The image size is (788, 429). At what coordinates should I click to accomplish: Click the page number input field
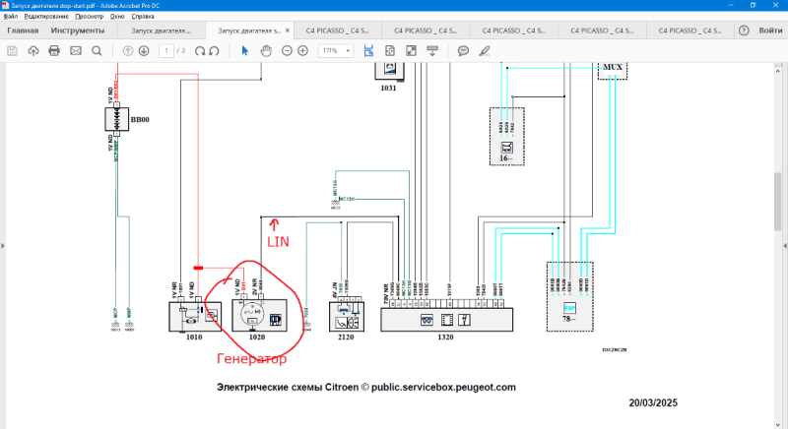pyautogui.click(x=167, y=50)
